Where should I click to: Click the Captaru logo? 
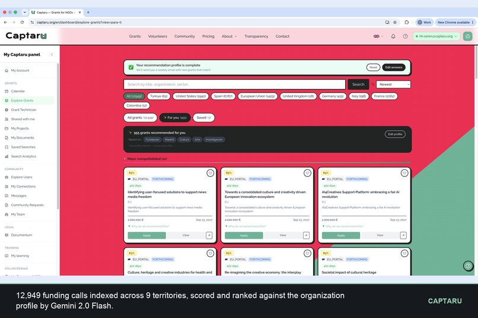(26, 36)
